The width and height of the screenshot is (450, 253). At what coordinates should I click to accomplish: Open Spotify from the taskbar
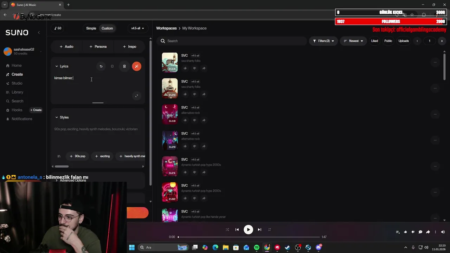[257, 247]
